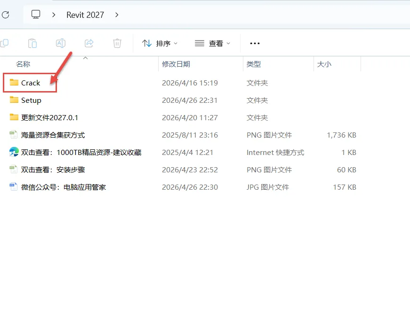Viewport: 410px width, 324px height.
Task: Sort by the 类型 column header
Action: pos(254,64)
